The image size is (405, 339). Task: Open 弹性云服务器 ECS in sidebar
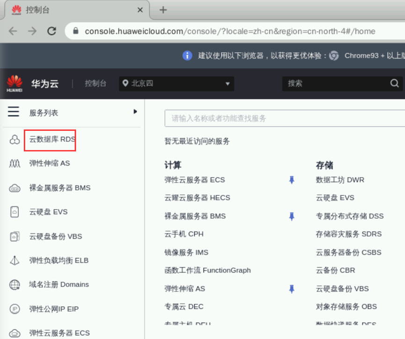[x=59, y=333]
